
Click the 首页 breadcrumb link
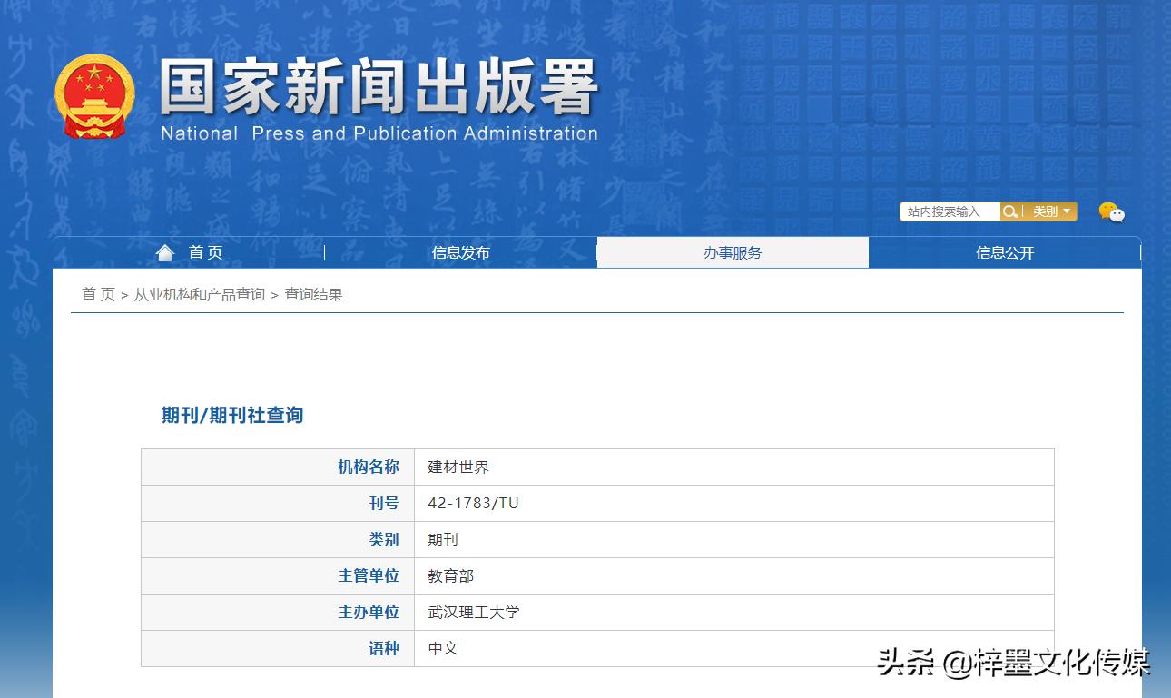pyautogui.click(x=97, y=294)
